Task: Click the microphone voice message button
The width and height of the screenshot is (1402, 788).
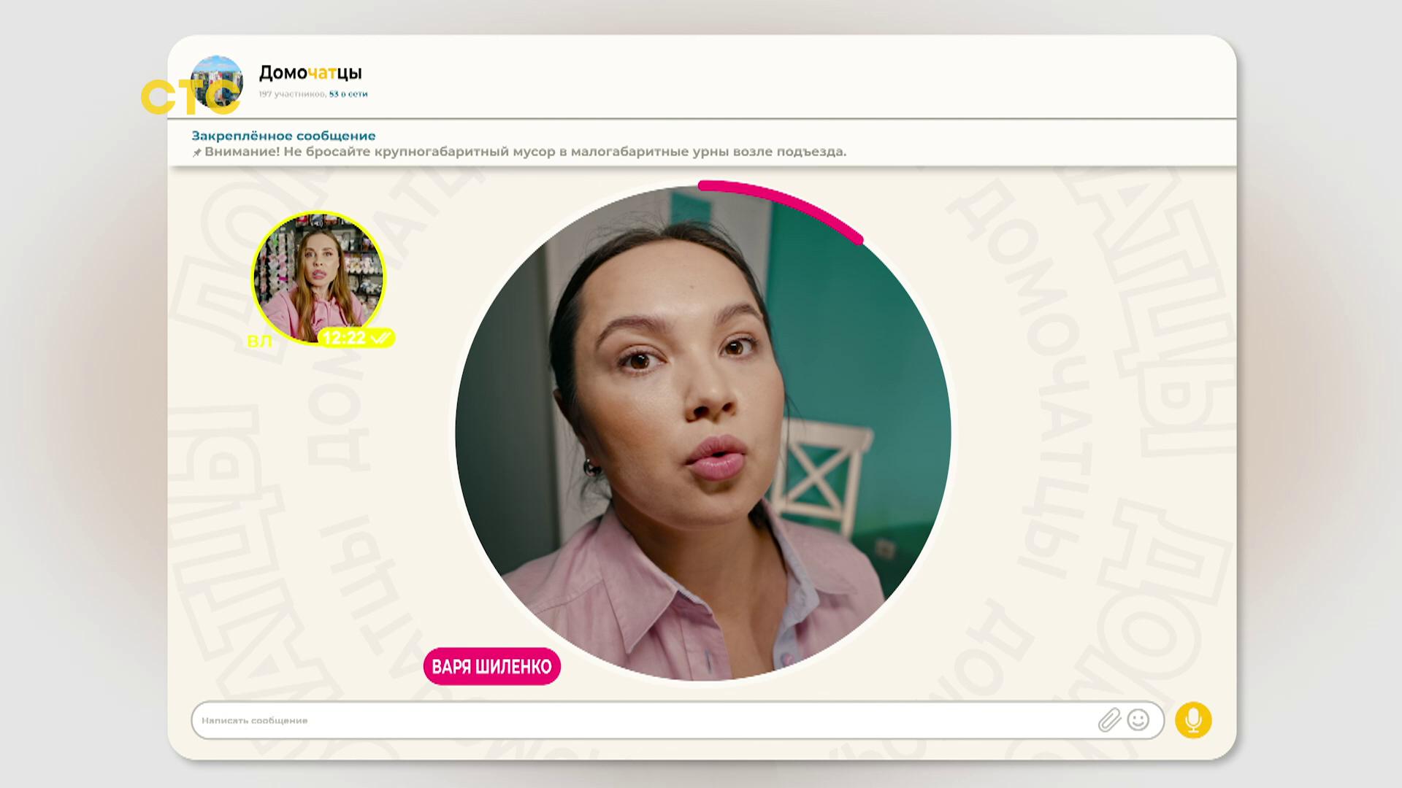Action: (x=1193, y=720)
